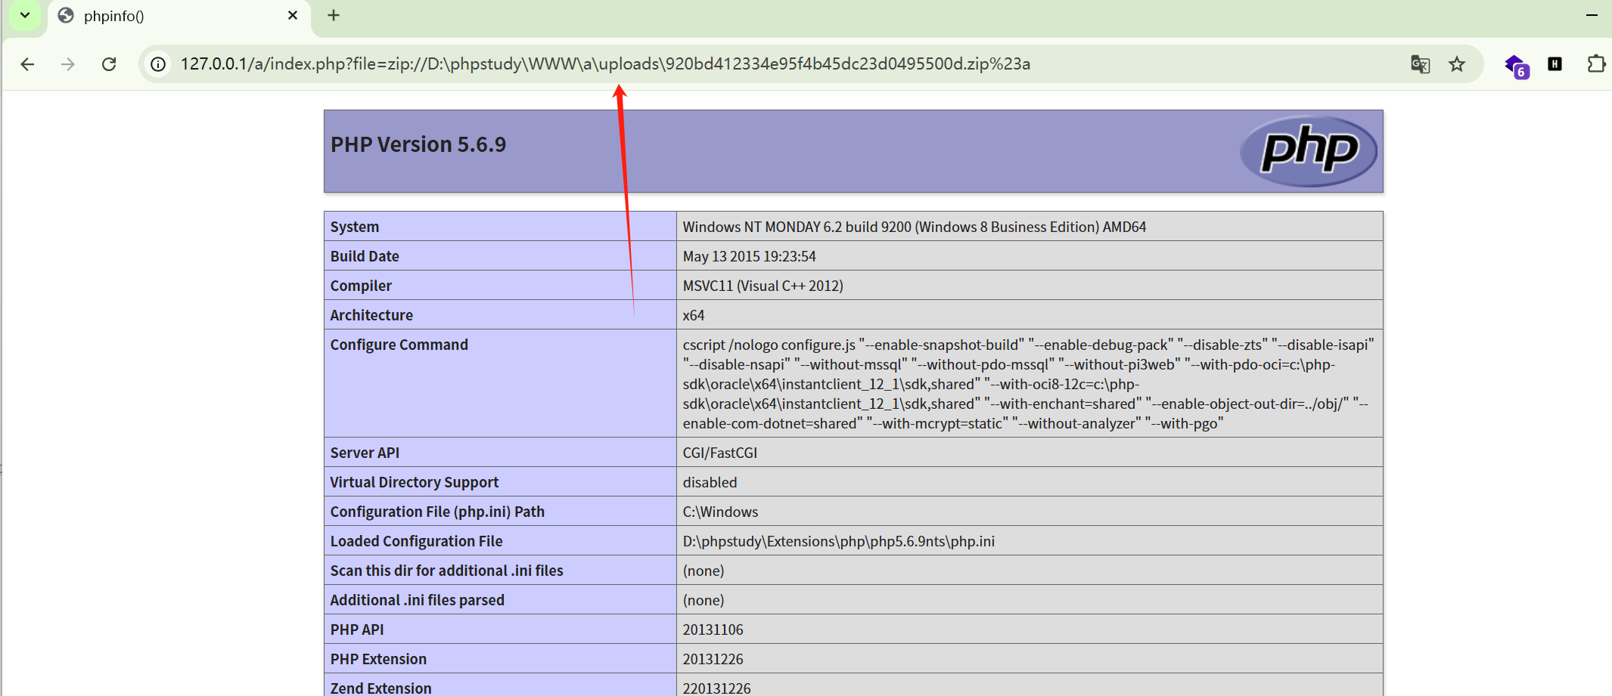1612x696 pixels.
Task: Select '(none)' in Additional .ini files parsed row
Action: [704, 600]
